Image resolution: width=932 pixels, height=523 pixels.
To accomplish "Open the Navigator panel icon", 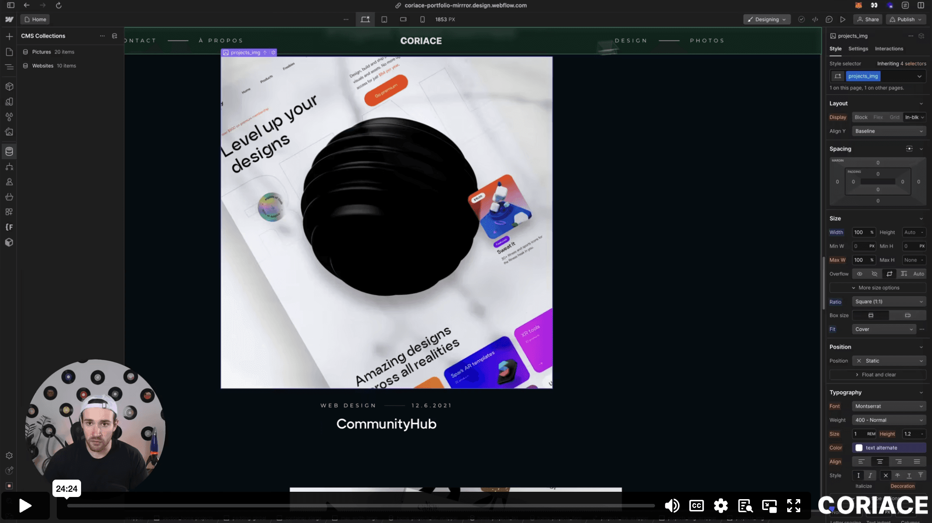I will [x=9, y=67].
